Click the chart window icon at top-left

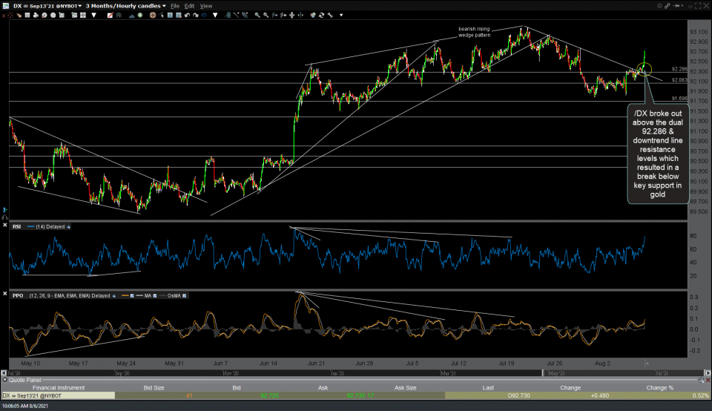point(5,5)
